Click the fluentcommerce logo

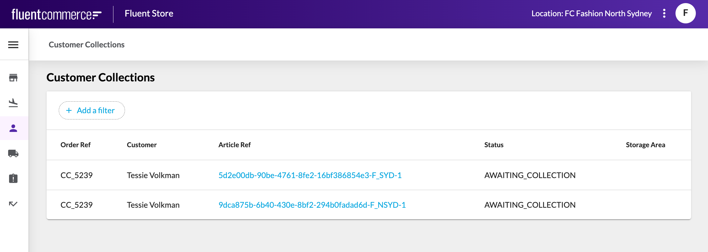click(57, 14)
